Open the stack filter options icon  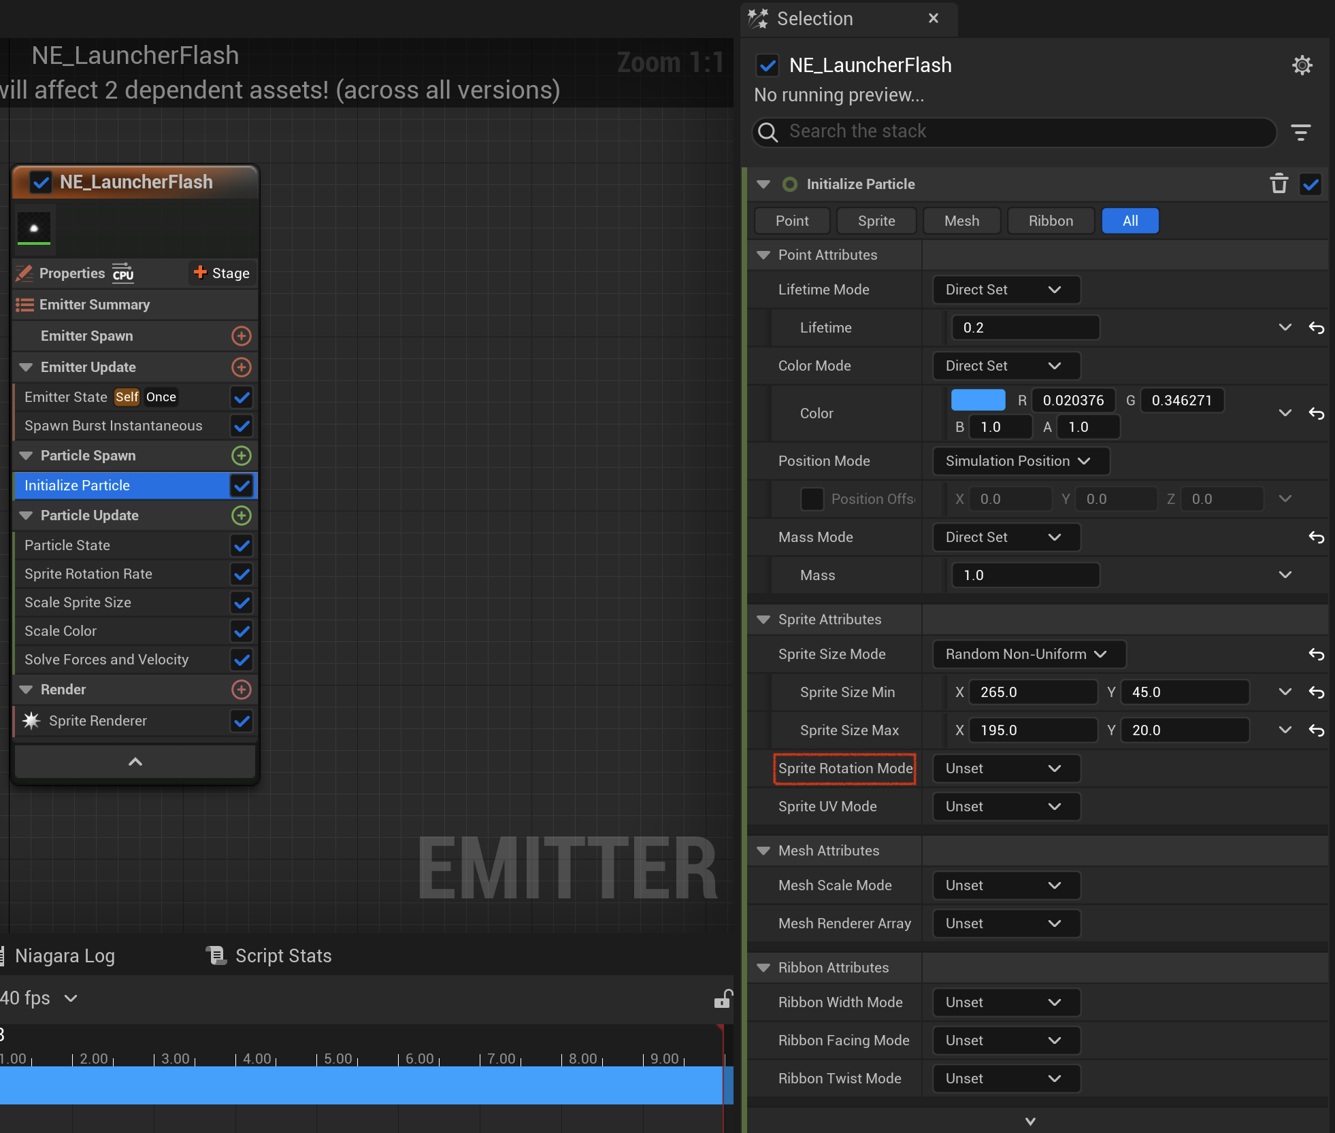point(1301,132)
